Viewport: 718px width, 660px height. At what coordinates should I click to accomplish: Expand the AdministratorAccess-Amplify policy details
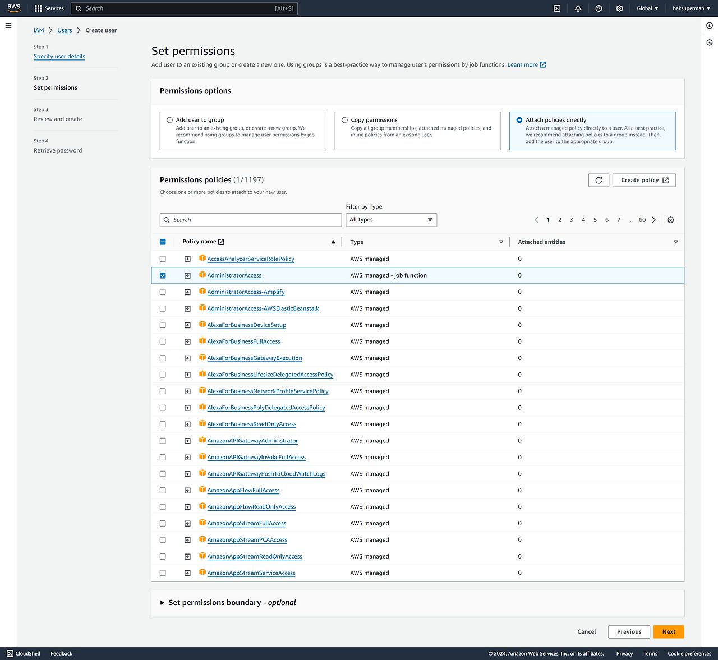[187, 292]
